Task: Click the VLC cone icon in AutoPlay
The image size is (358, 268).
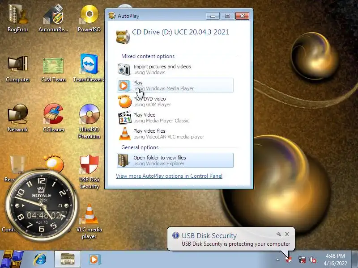Action: click(125, 134)
